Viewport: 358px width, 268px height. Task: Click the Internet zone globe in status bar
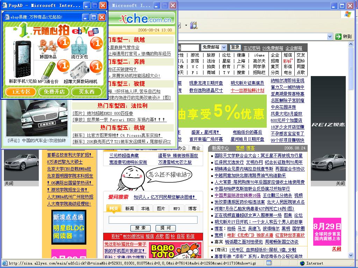click(x=302, y=263)
